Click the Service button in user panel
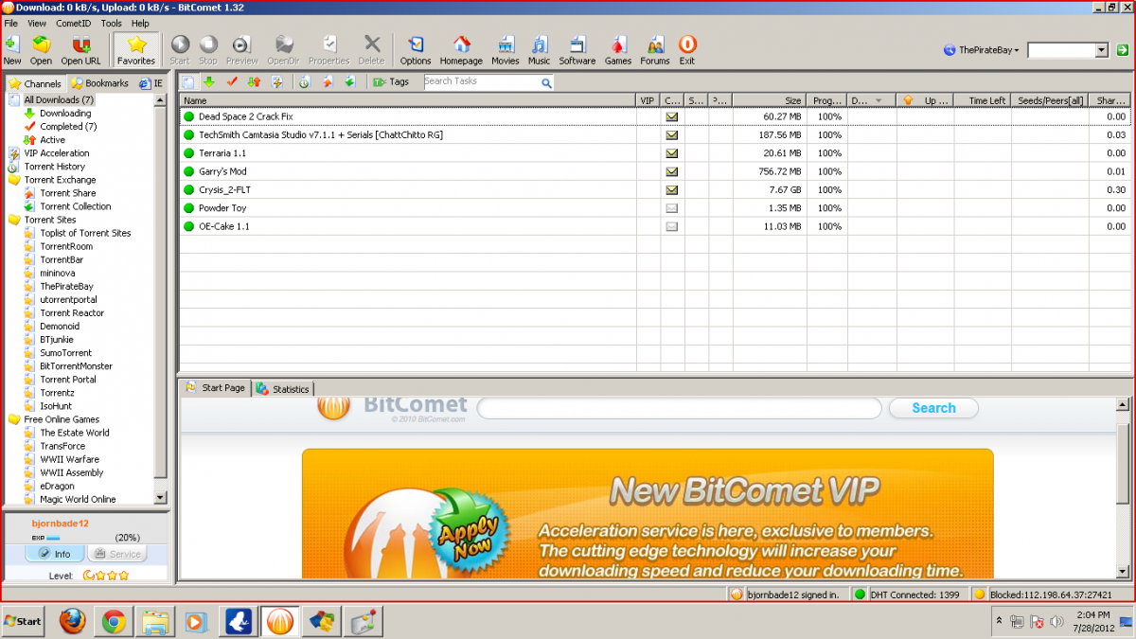Image resolution: width=1136 pixels, height=639 pixels. tap(116, 554)
